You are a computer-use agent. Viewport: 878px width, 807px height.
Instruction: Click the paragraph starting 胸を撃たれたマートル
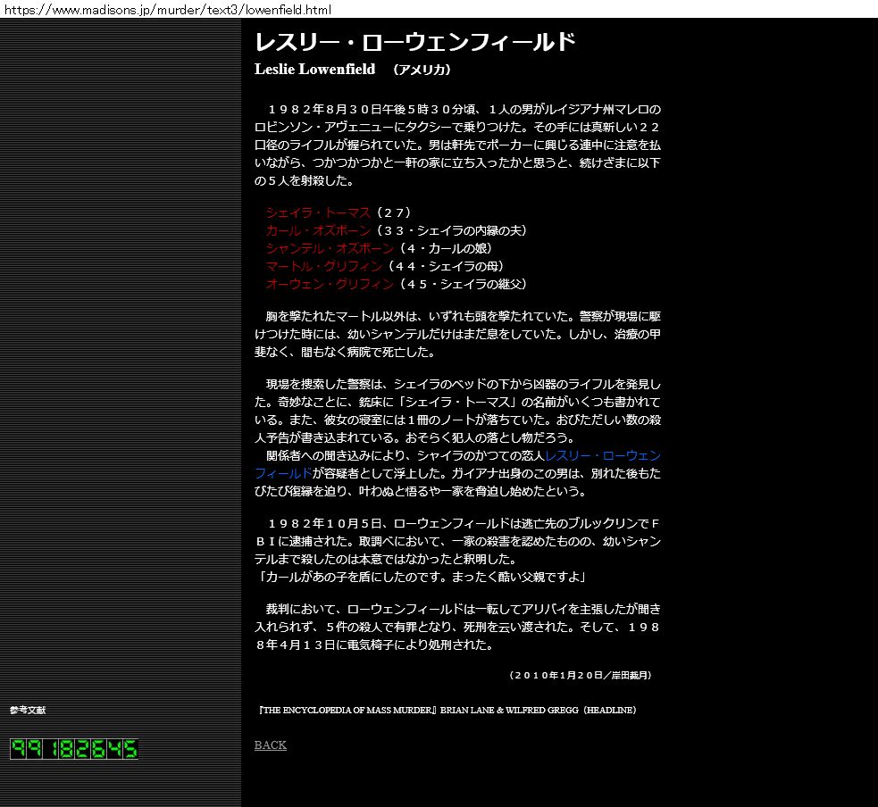tap(457, 334)
